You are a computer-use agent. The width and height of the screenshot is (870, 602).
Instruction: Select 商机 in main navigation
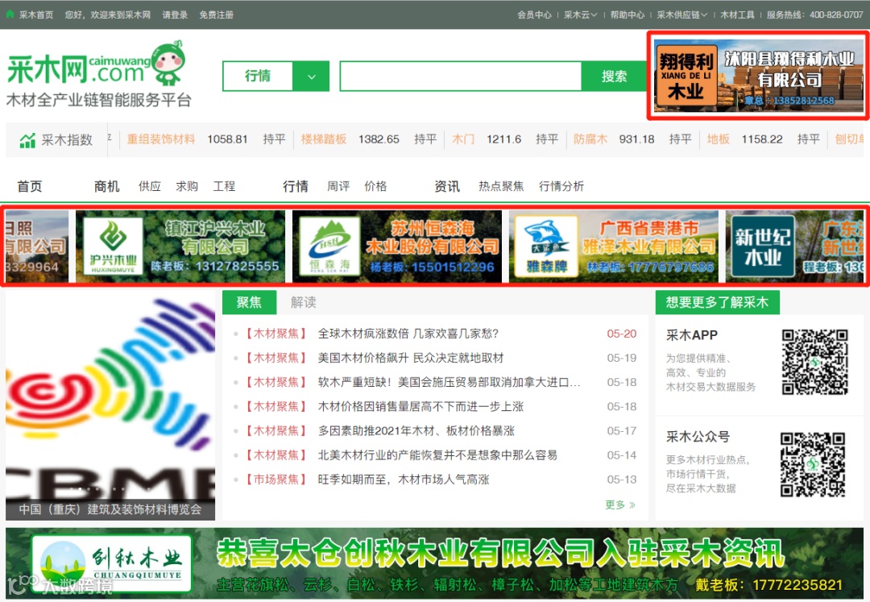tap(107, 186)
